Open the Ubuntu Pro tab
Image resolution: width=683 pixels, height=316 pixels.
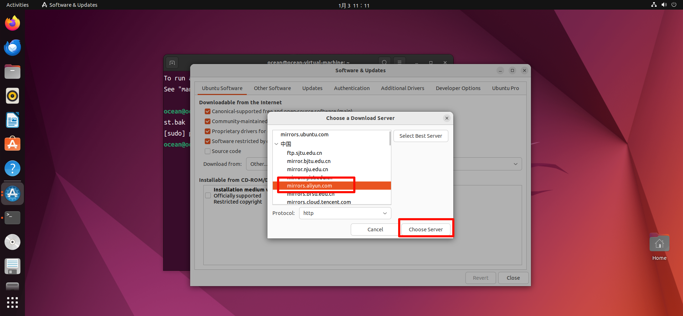pos(506,88)
